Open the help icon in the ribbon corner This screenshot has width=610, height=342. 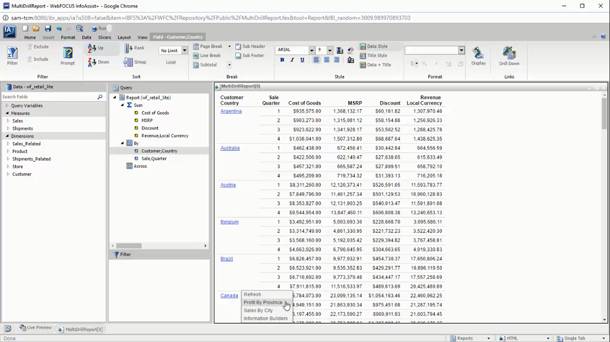coord(603,37)
